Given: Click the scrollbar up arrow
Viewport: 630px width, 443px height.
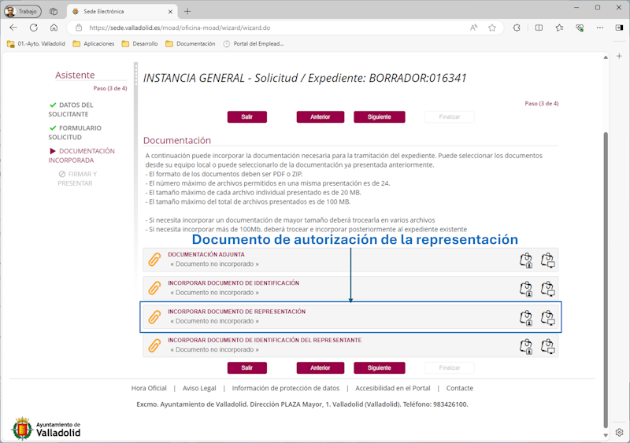Looking at the screenshot, I should [606, 57].
